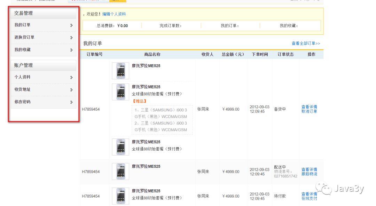Click order number H7859454 in 配送中 row
Viewport: 376px width, 206px height.
point(91,172)
